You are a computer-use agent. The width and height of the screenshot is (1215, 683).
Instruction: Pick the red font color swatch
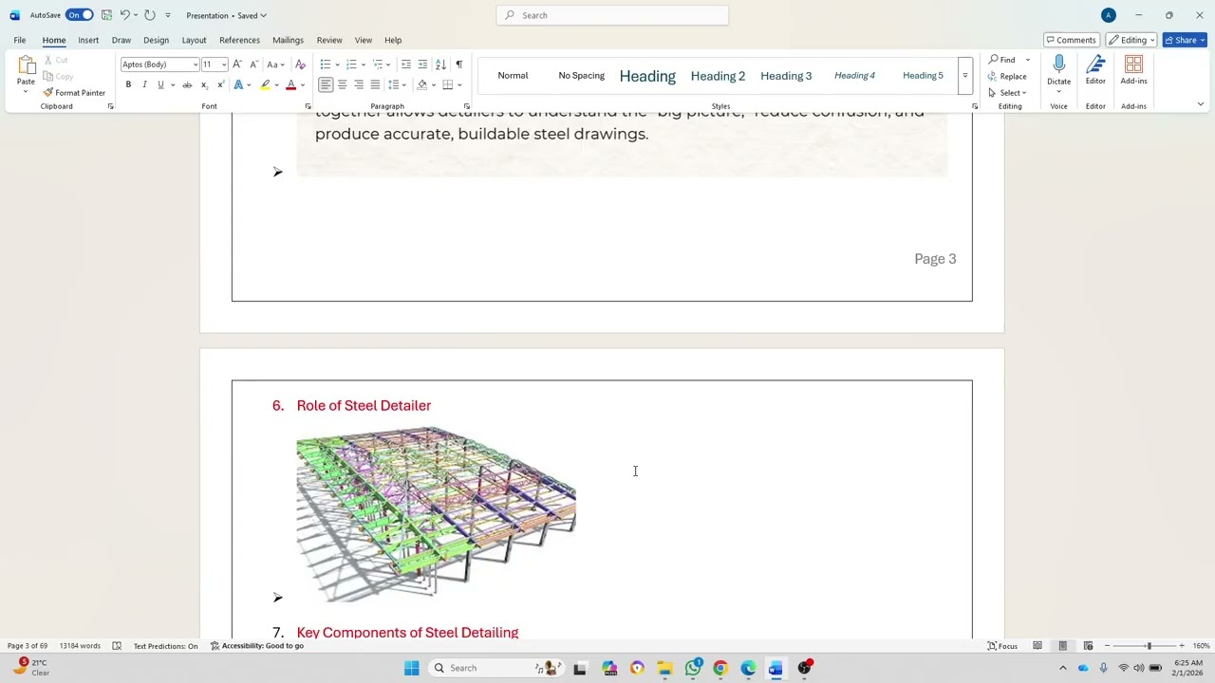pos(291,85)
